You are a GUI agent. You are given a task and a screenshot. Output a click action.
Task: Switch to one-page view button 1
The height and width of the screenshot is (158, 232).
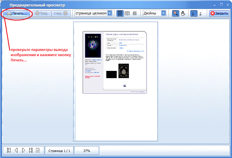[194, 14]
